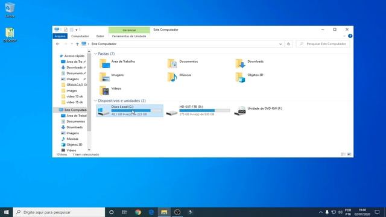Click the breadcrumb chevron before Este Computador
The image size is (386, 217).
click(89, 44)
